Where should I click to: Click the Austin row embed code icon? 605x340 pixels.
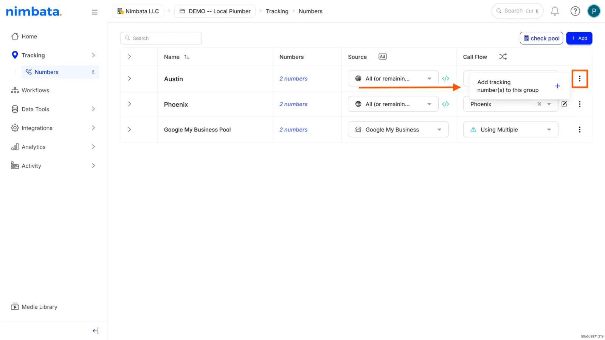click(x=445, y=79)
